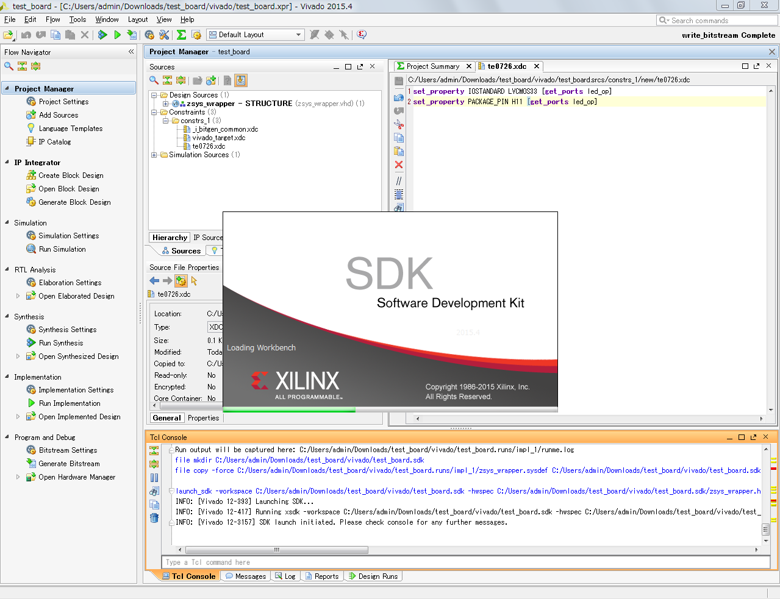Click the Add Sources icon in Sources panel
This screenshot has width=780, height=599.
coord(211,80)
